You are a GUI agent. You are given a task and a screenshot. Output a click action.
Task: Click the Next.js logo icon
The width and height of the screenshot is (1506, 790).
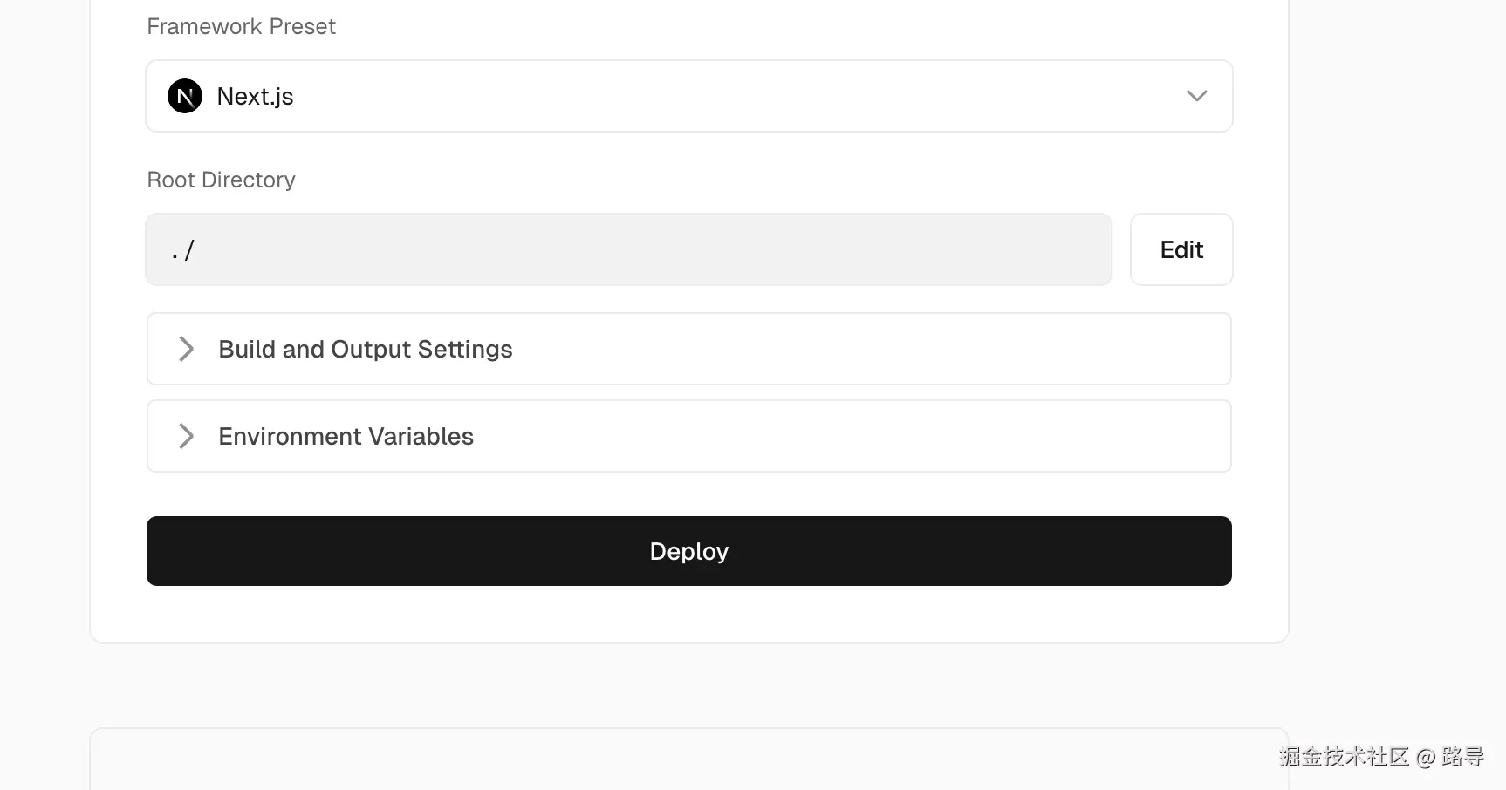(185, 96)
